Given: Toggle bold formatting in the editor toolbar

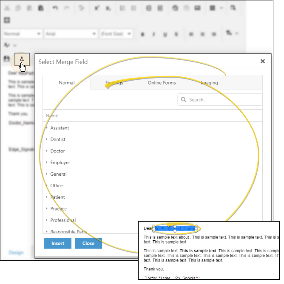Looking at the screenshot, I should [x=142, y=34].
